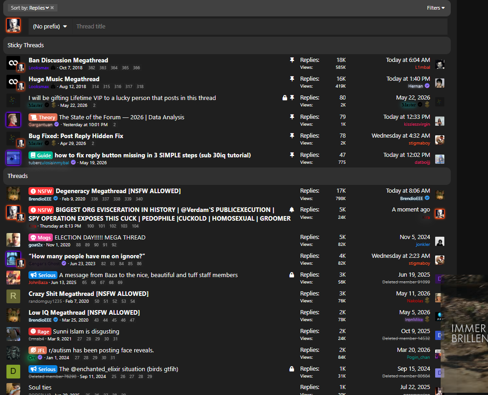The width and height of the screenshot is (488, 395).
Task: Click the Serious tag on enchanted_elixir thread
Action: [x=43, y=369]
